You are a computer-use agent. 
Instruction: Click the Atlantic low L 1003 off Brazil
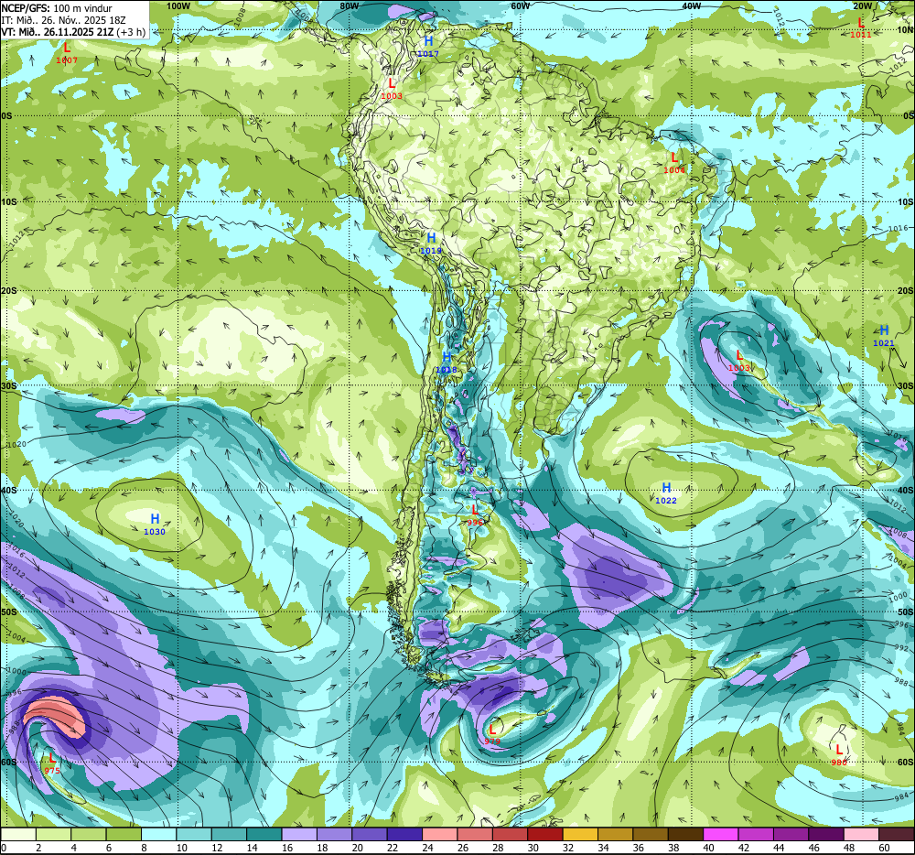coord(739,361)
